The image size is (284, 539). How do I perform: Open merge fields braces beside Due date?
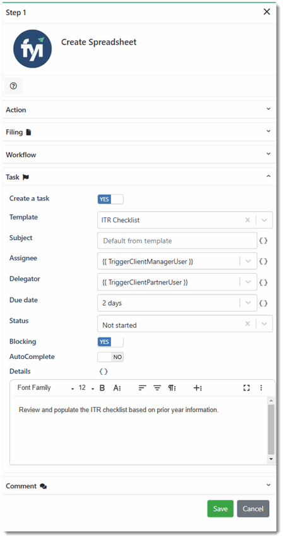263,303
